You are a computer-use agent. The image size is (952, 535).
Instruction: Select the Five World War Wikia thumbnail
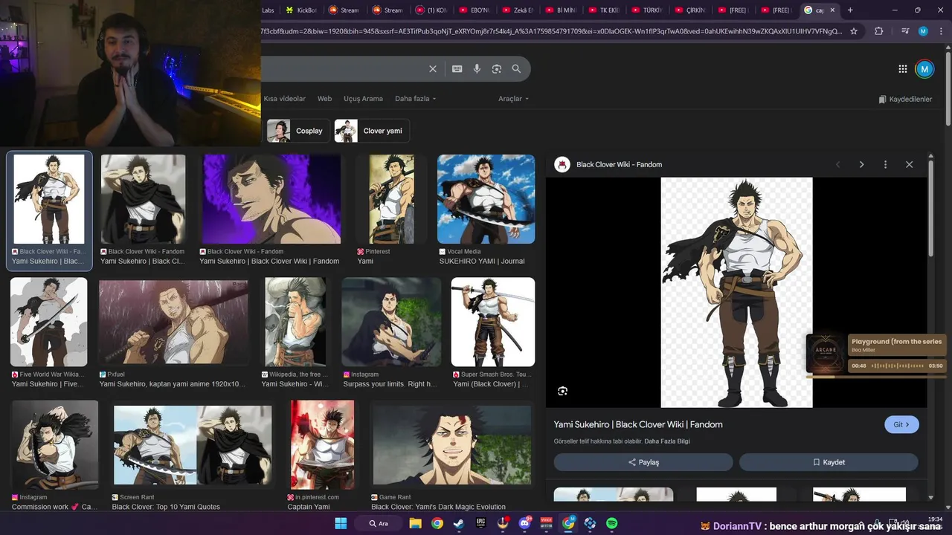point(48,322)
